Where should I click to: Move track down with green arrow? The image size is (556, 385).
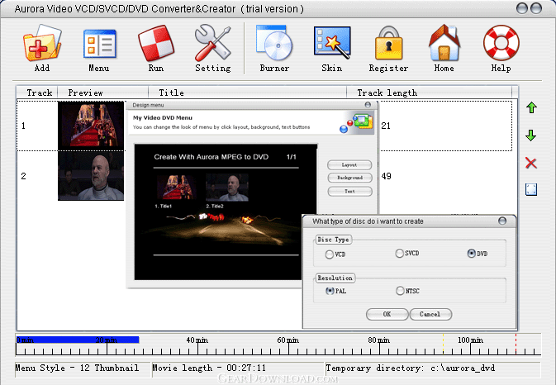(531, 135)
